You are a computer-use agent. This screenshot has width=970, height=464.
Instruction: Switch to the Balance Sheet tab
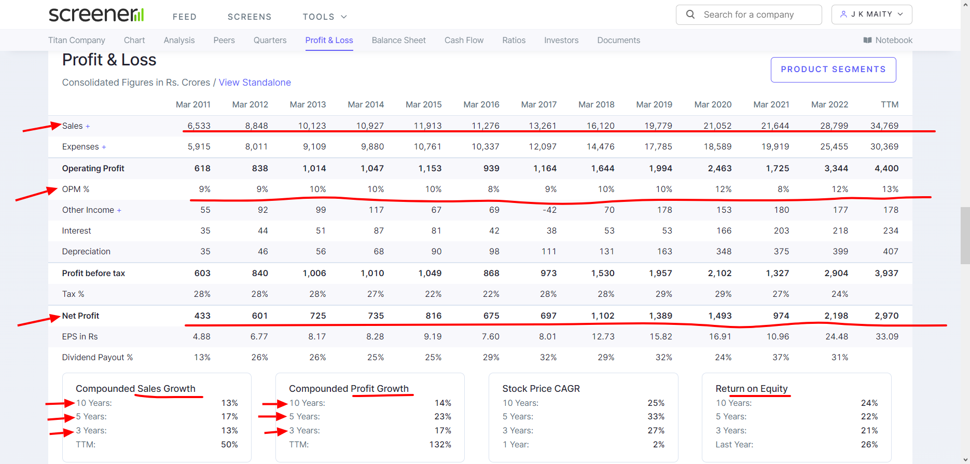[x=399, y=40]
